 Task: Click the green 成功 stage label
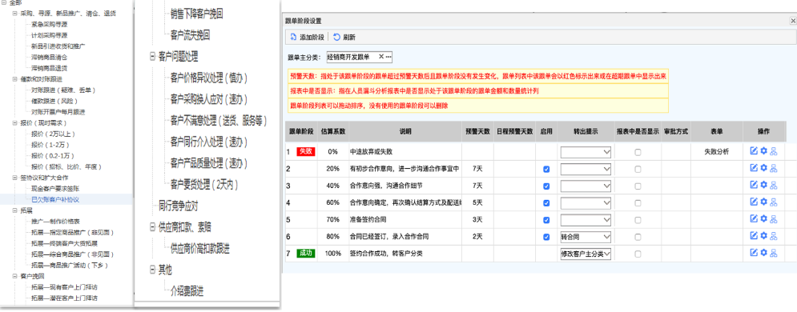306,254
